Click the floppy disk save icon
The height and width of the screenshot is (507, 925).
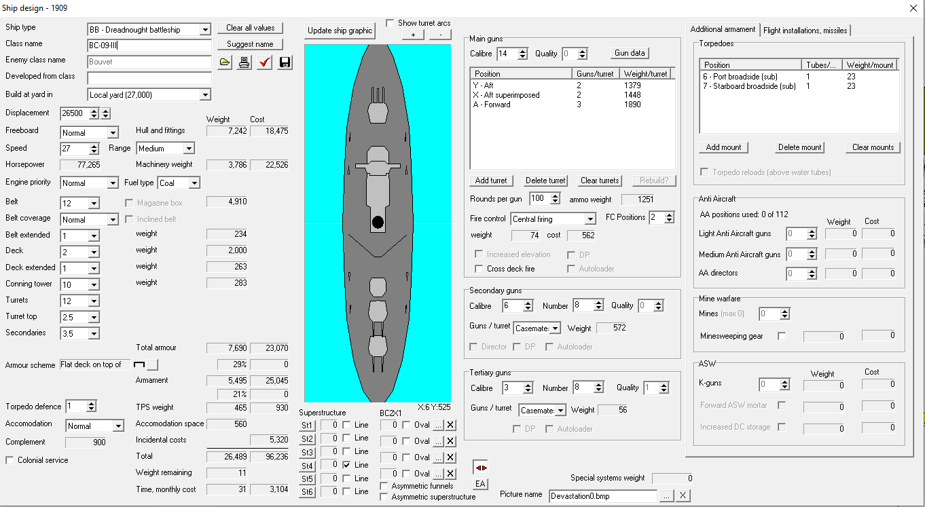[285, 62]
